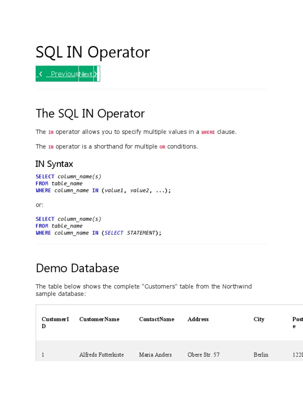The width and height of the screenshot is (303, 404).
Task: Click the red WHERE keyword in the paragraph
Action: [x=208, y=132]
